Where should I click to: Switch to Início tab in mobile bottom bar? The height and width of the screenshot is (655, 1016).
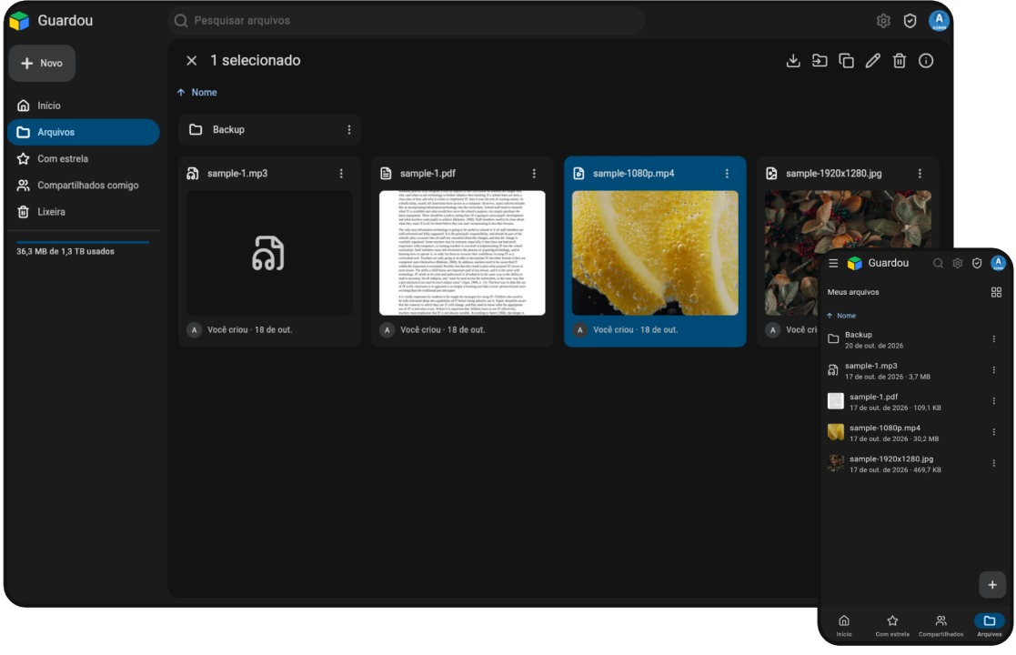tap(844, 626)
